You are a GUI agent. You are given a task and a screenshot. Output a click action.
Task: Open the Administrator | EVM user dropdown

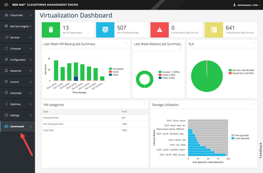[x=246, y=5]
